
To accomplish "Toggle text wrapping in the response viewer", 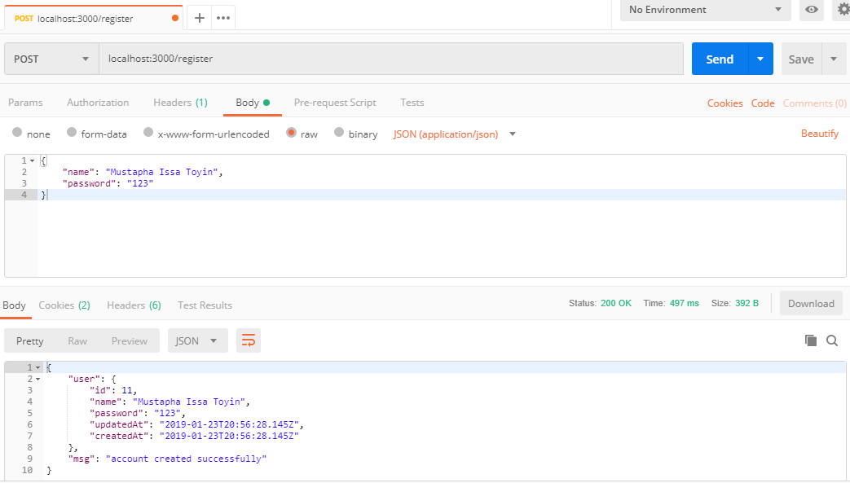I will pos(248,340).
